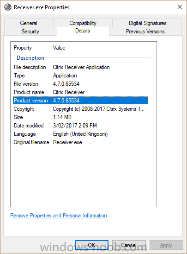
Task: Select the File version row
Action: point(80,84)
